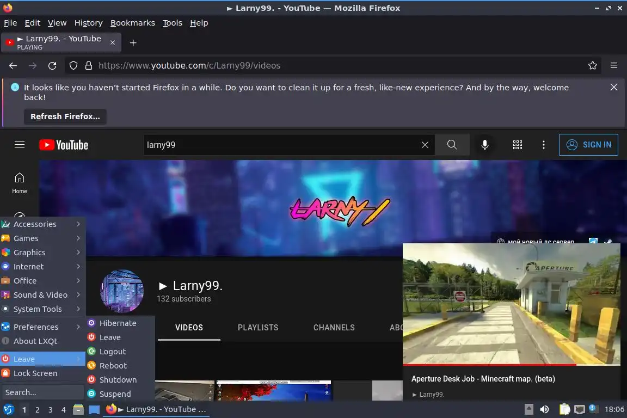This screenshot has width=627, height=418.
Task: Click Refresh Firefox button
Action: (65, 116)
